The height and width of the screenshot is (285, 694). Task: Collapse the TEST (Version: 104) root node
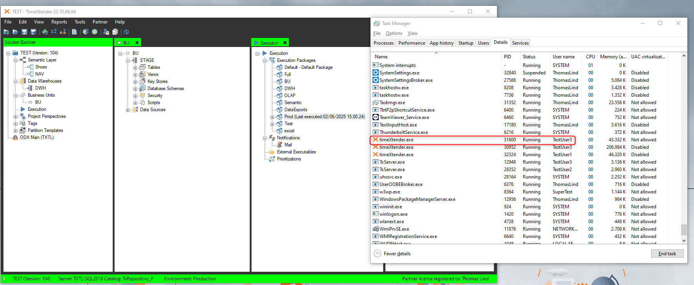point(8,53)
